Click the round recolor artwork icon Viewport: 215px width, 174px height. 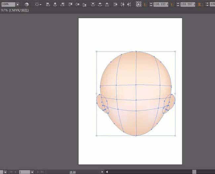[27, 4]
